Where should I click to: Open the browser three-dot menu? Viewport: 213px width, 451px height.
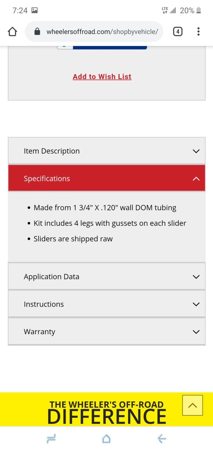(199, 32)
